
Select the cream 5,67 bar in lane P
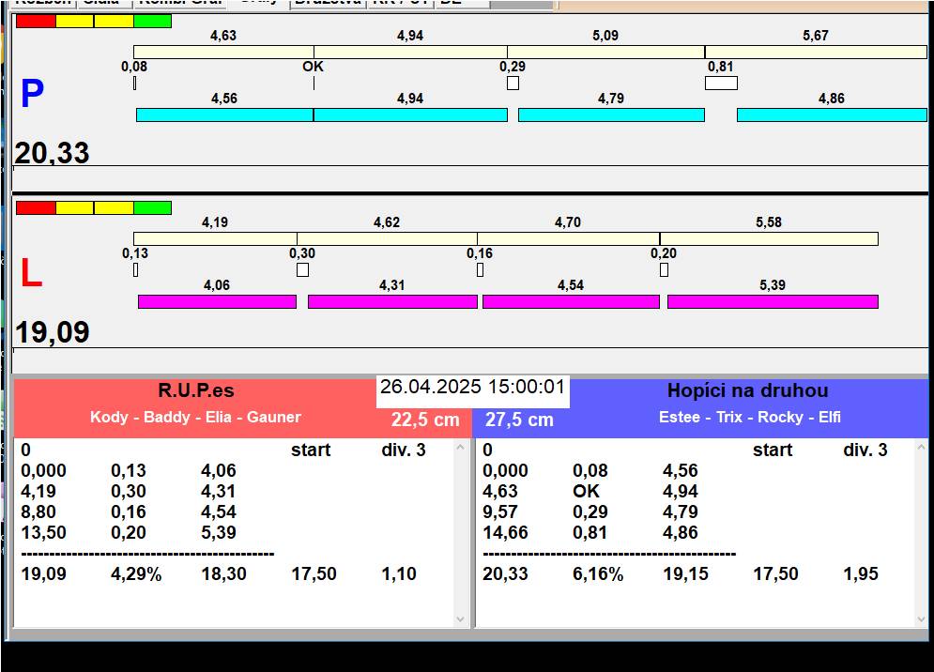pos(816,52)
